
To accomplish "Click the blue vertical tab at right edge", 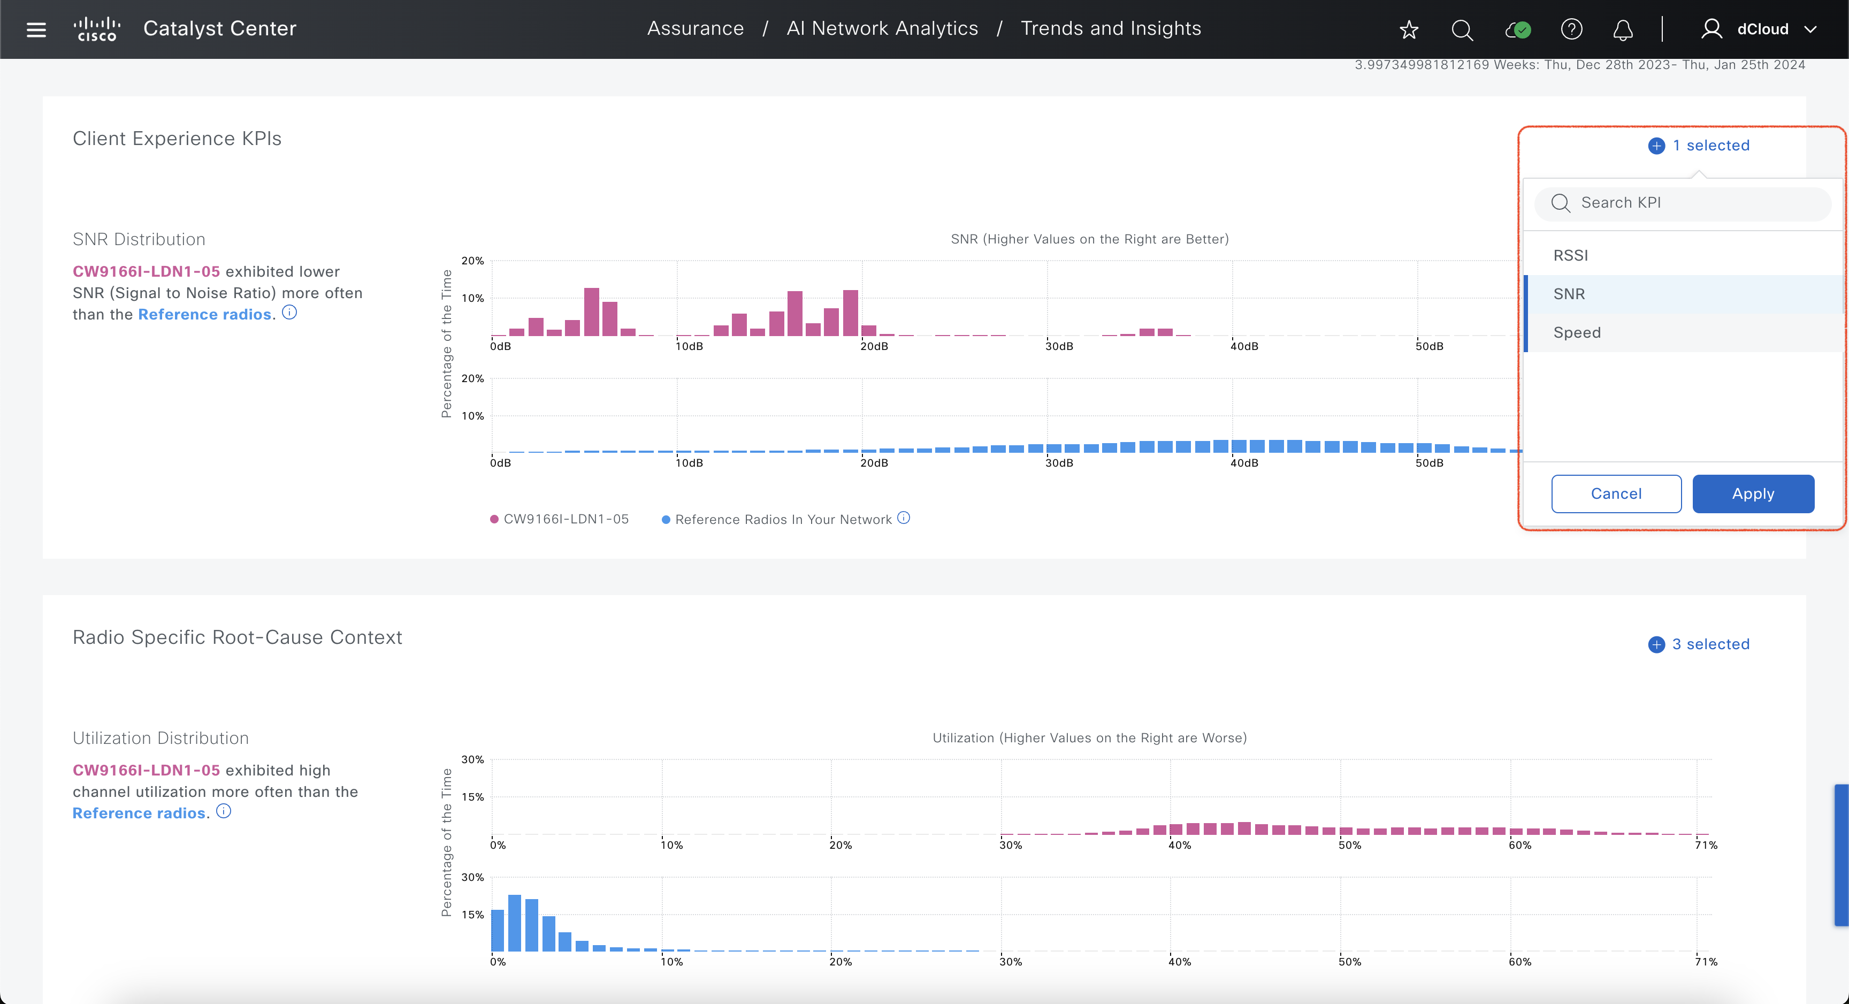I will point(1841,855).
